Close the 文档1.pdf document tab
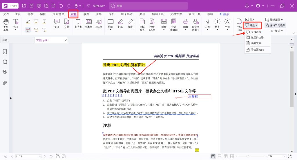The image size is (297, 160). [x=66, y=40]
